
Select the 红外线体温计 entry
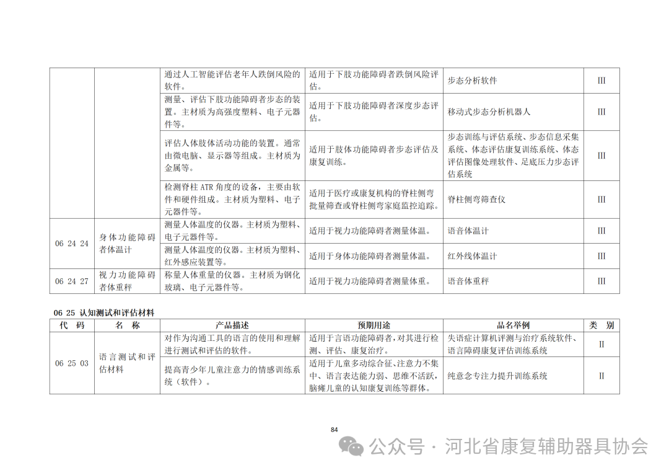[471, 255]
